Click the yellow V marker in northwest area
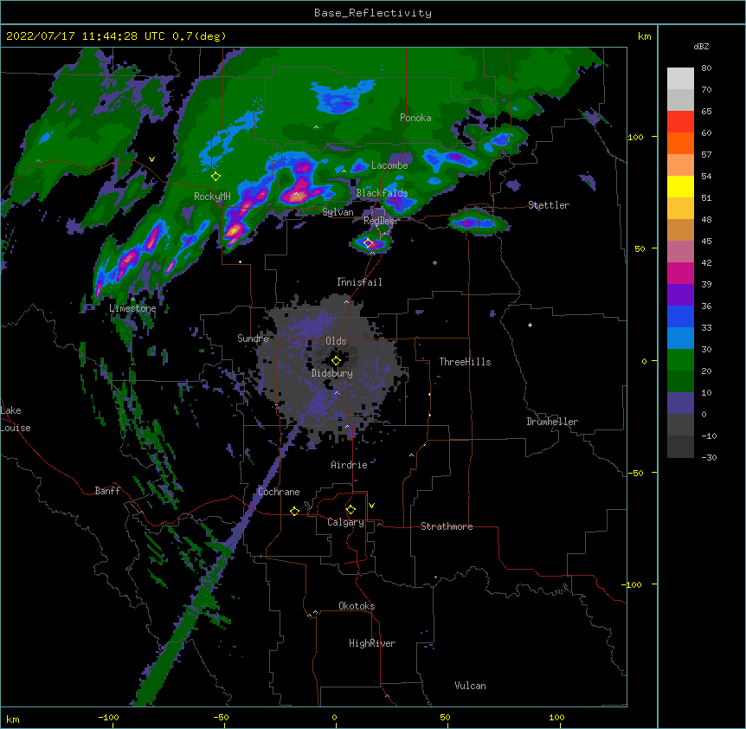The width and height of the screenshot is (746, 729). click(x=151, y=159)
